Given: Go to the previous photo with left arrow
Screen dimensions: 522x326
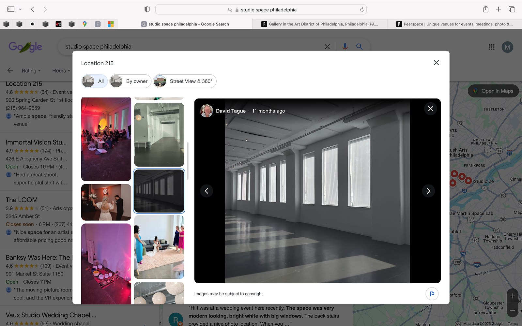Looking at the screenshot, I should pyautogui.click(x=207, y=191).
